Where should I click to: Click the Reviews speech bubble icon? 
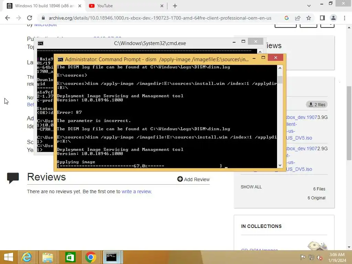point(13,178)
